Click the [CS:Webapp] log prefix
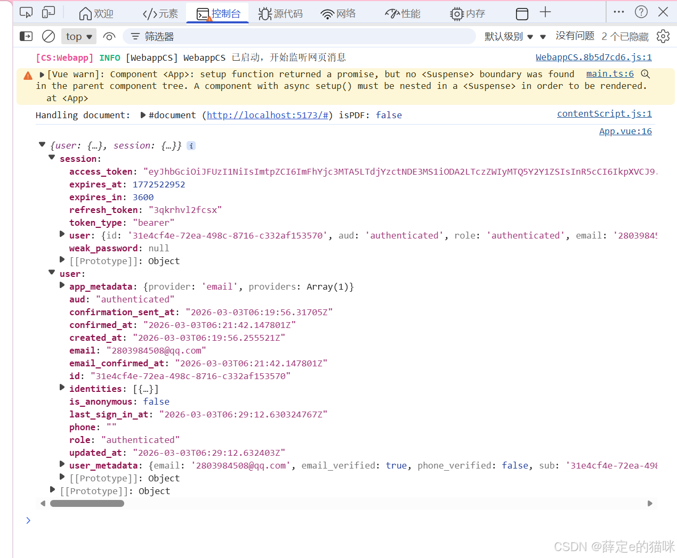 point(65,58)
